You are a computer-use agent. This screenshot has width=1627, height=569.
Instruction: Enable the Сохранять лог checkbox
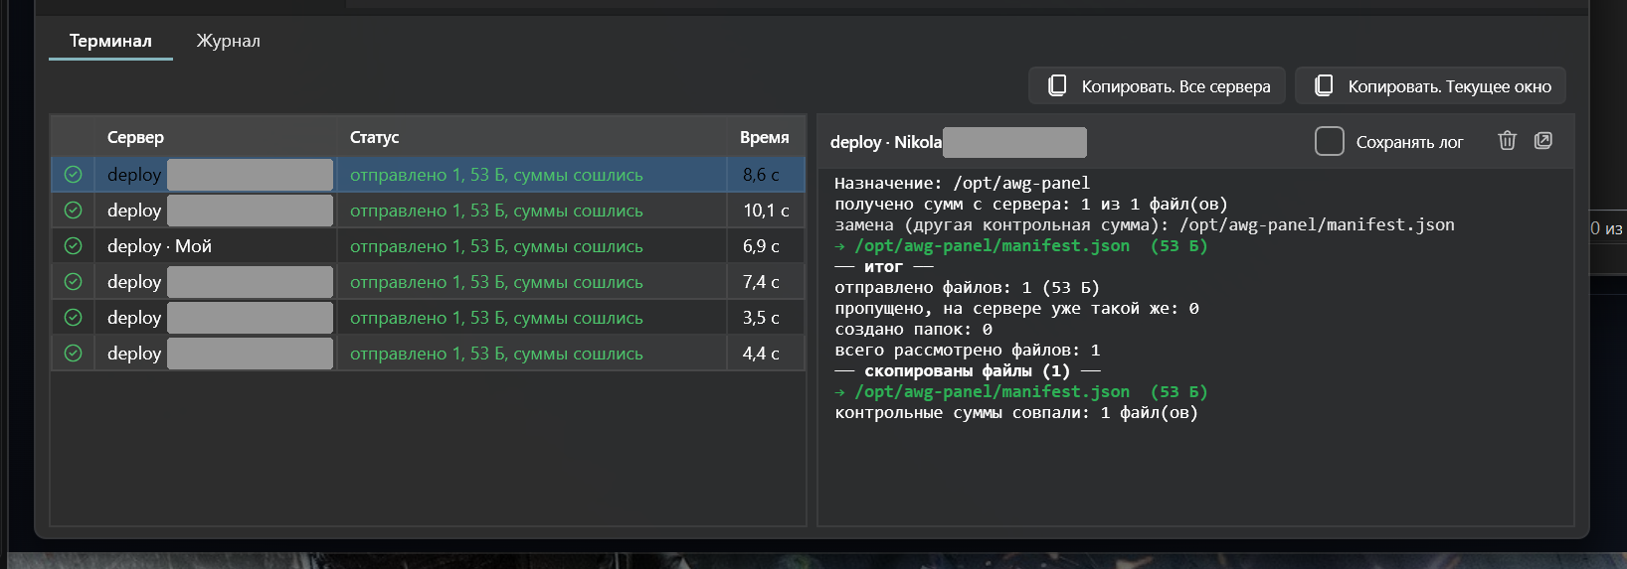(x=1330, y=141)
